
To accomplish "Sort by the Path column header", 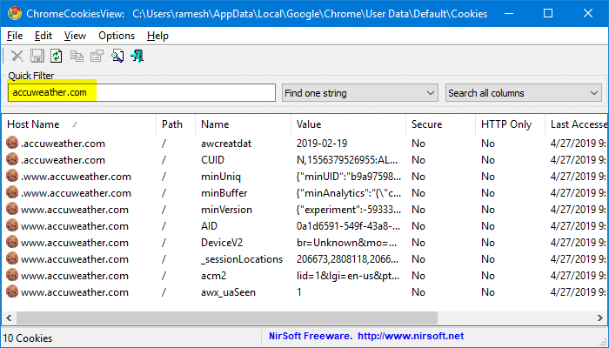I will pos(176,124).
